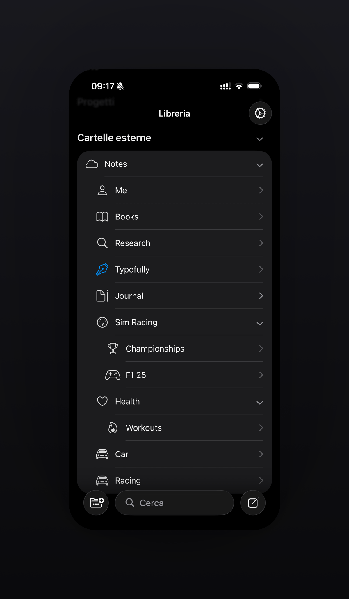
Task: Select the Car folder
Action: 122,454
